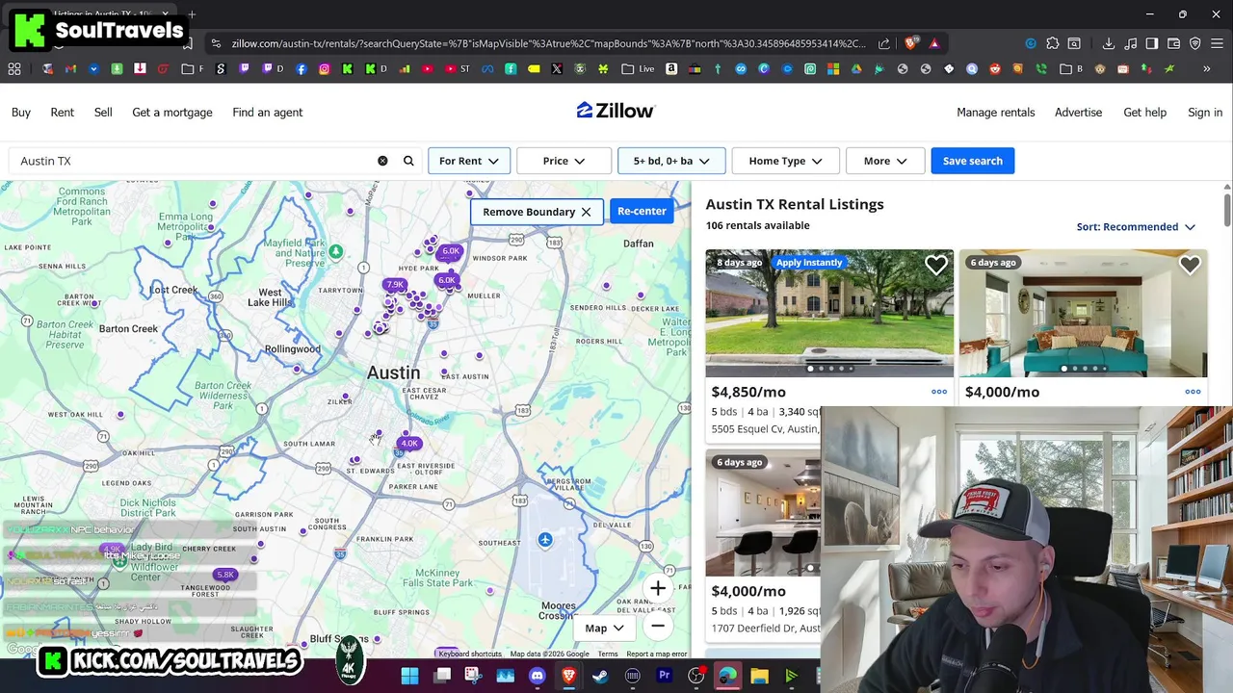Open the Brave wallet icon
The height and width of the screenshot is (693, 1233).
point(1174,43)
